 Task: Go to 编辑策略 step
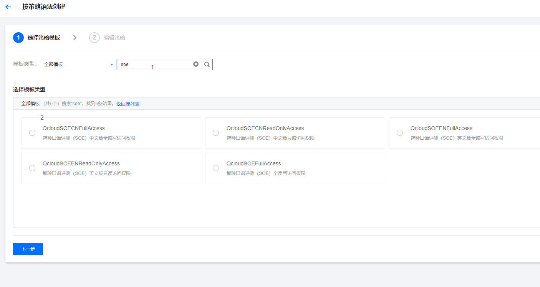[x=114, y=38]
